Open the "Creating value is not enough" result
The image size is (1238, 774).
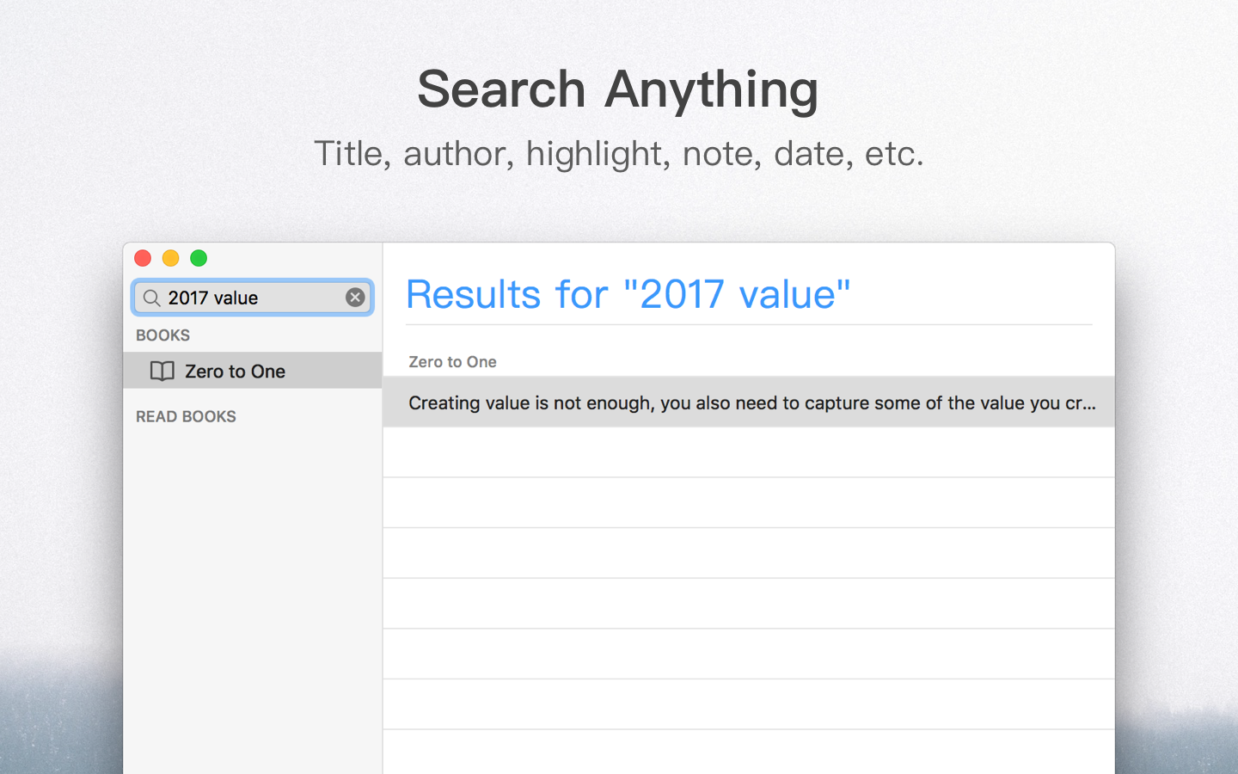[x=748, y=402]
